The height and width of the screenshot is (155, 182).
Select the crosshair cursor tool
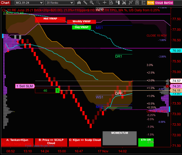[105, 3]
